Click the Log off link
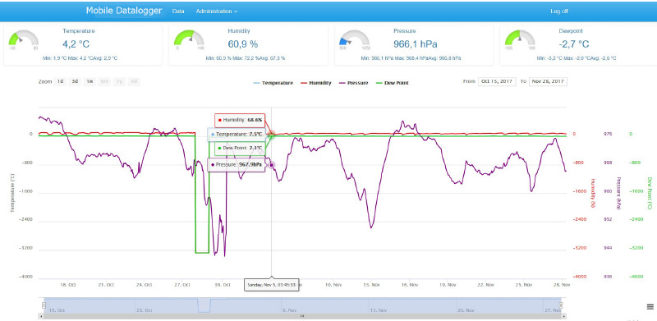 [559, 11]
